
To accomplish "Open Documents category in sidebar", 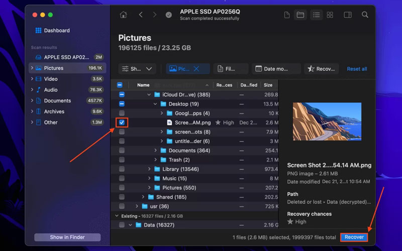I will coord(57,100).
